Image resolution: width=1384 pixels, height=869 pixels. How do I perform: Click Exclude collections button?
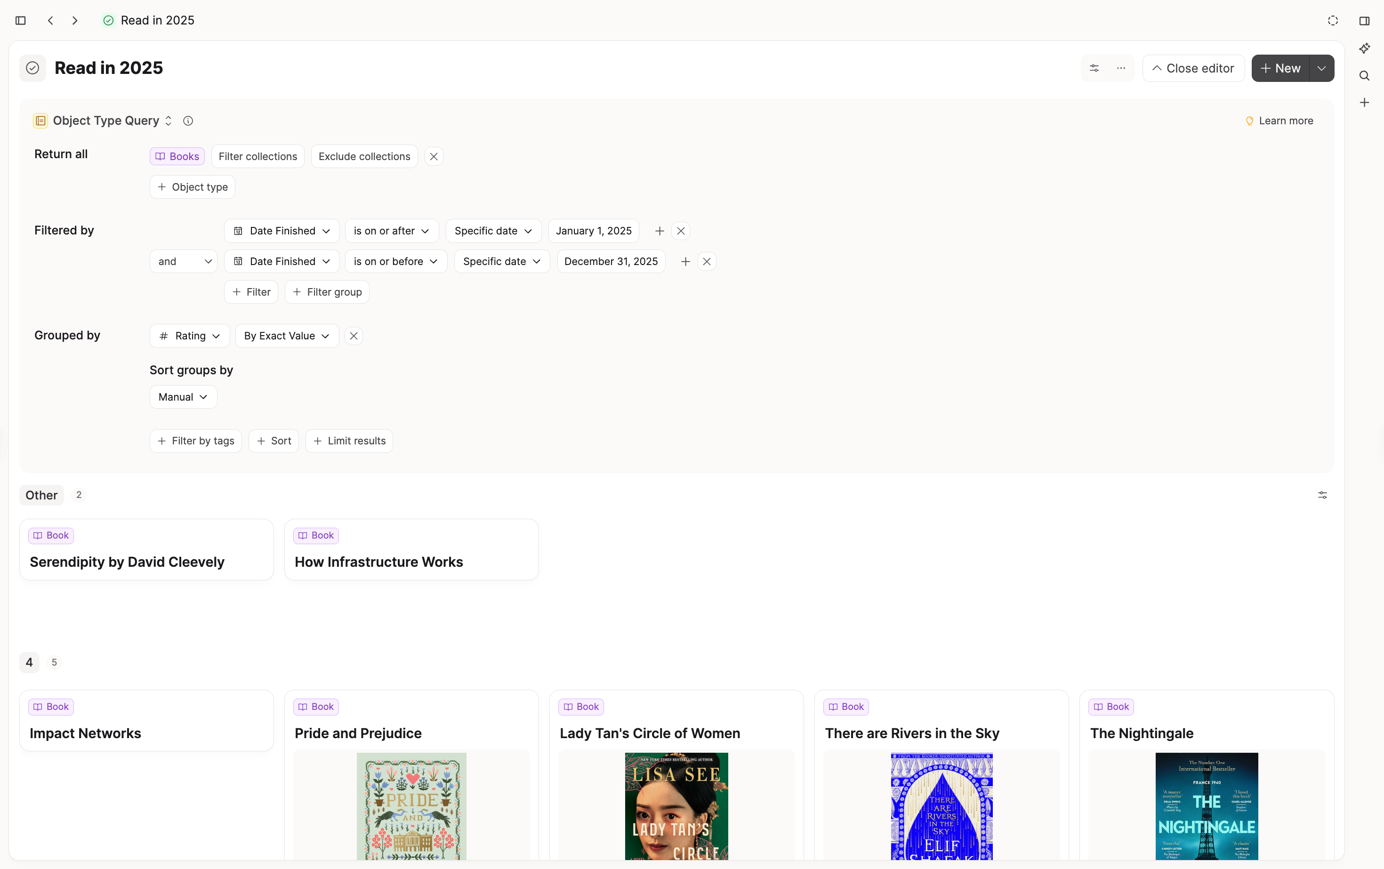click(364, 156)
